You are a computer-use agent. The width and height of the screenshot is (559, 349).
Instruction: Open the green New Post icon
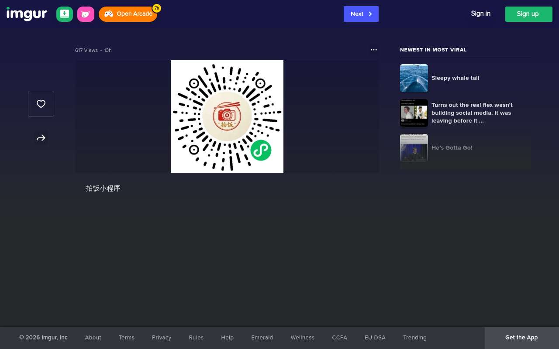tap(65, 14)
